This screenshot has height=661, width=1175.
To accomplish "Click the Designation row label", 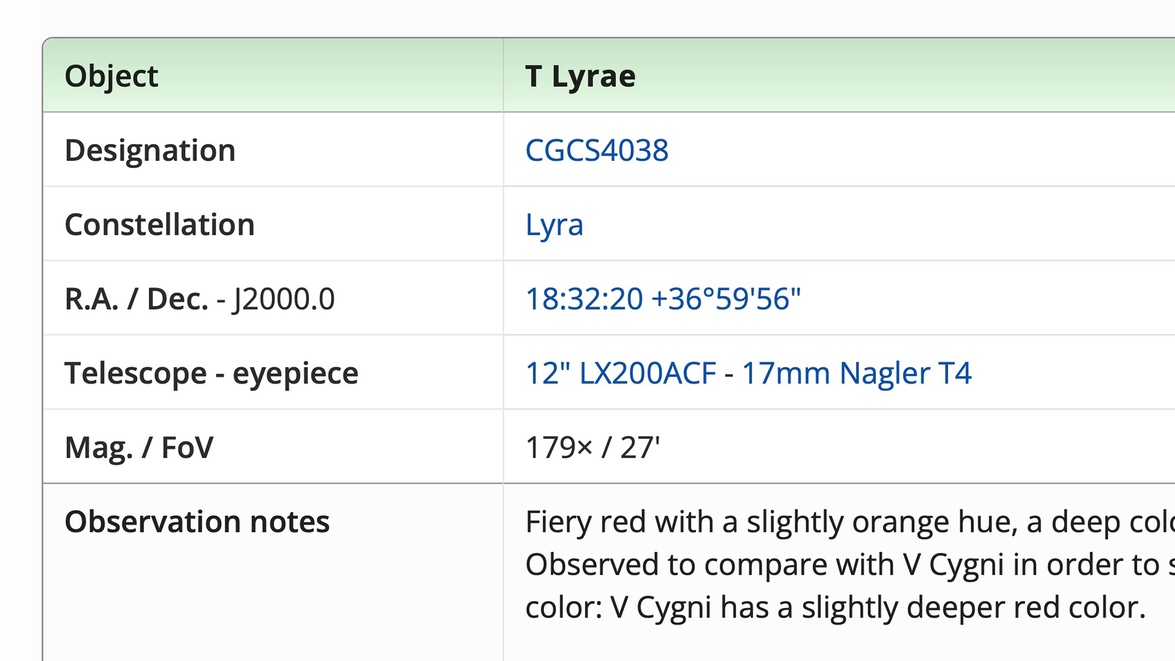I will pos(150,150).
